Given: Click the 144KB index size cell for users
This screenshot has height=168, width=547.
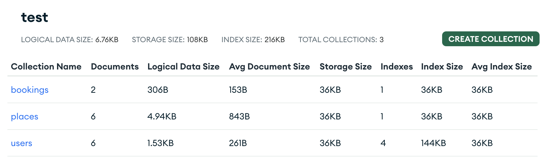Looking at the screenshot, I should click(433, 143).
